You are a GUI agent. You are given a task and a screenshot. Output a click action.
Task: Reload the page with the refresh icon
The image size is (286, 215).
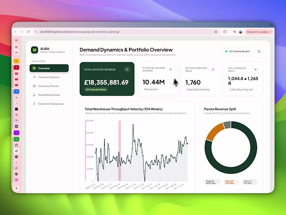tap(29, 32)
